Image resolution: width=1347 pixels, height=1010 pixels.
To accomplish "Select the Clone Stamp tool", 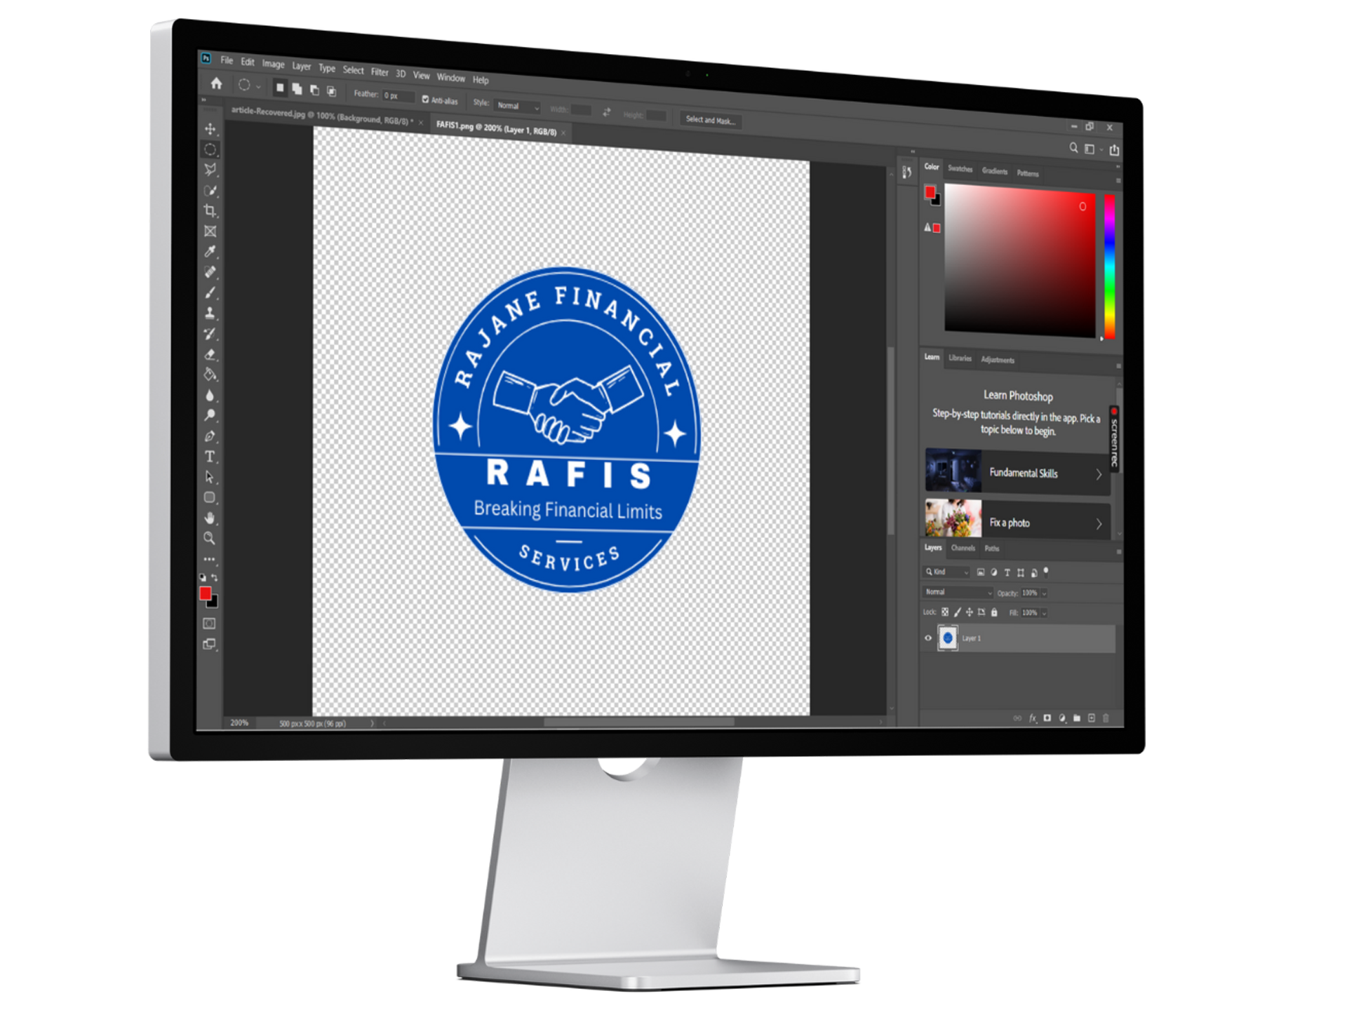I will point(210,313).
